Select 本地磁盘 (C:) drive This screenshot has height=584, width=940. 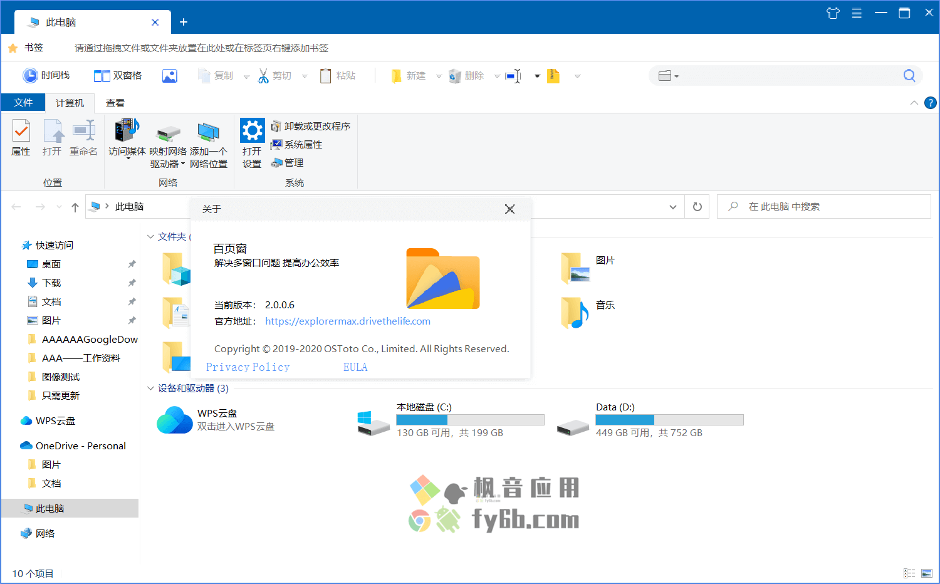pyautogui.click(x=450, y=420)
